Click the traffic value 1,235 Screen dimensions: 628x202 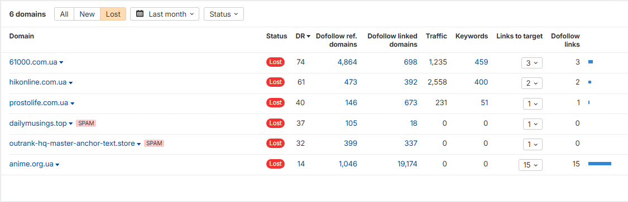point(438,62)
